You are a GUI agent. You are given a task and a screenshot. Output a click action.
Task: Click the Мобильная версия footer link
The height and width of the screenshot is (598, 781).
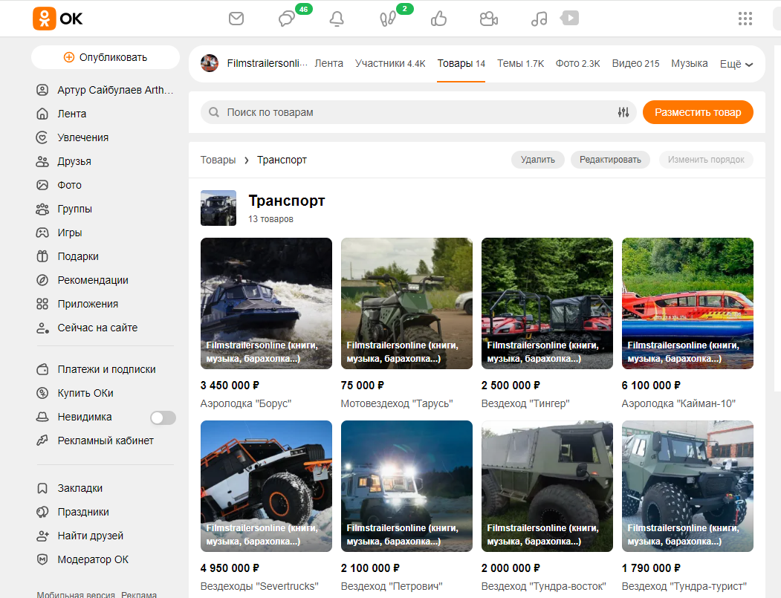(76, 594)
